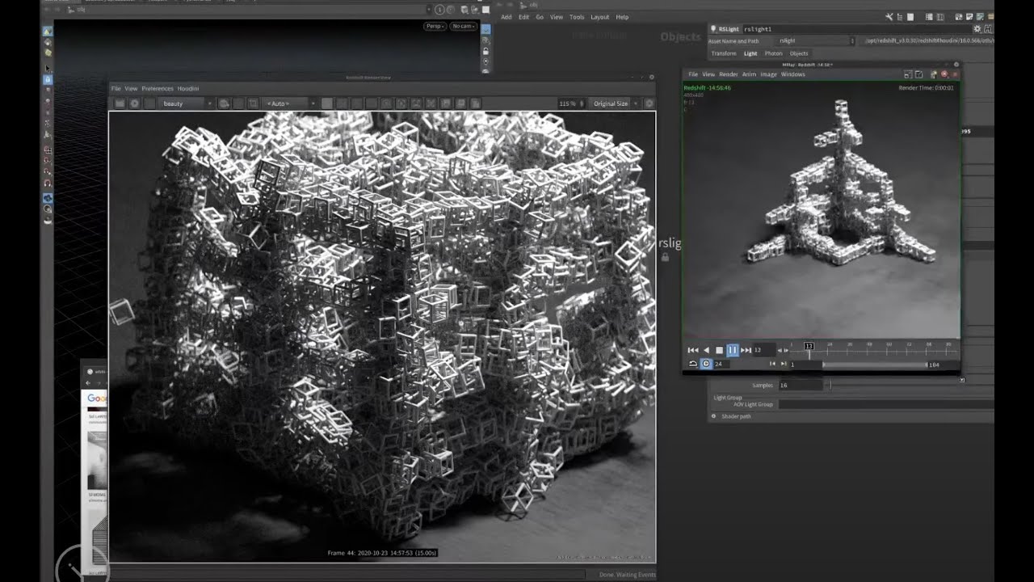This screenshot has width=1034, height=582.
Task: Play backward in MPlay
Action: click(x=706, y=350)
